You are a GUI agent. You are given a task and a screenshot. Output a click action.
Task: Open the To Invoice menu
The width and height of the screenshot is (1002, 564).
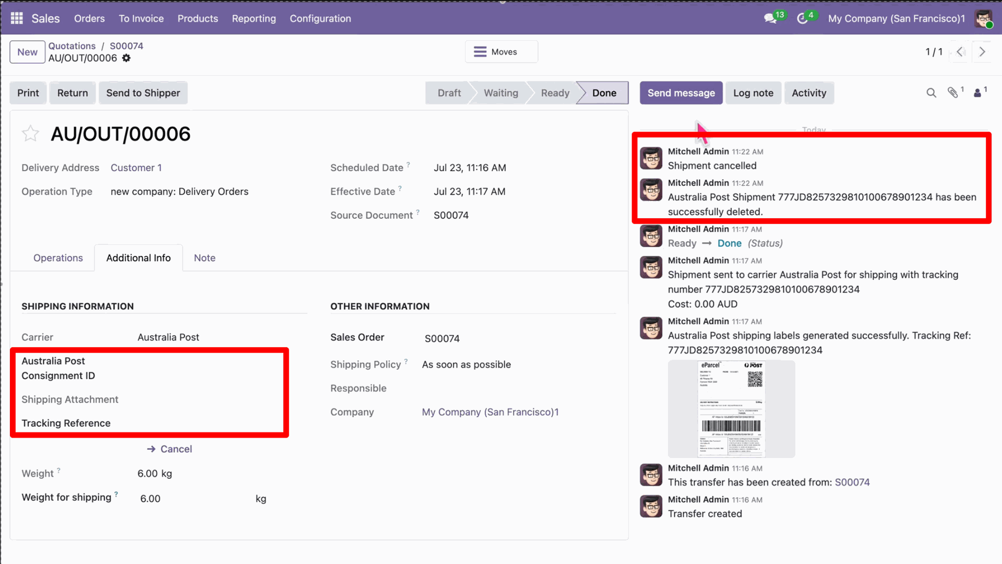point(141,18)
